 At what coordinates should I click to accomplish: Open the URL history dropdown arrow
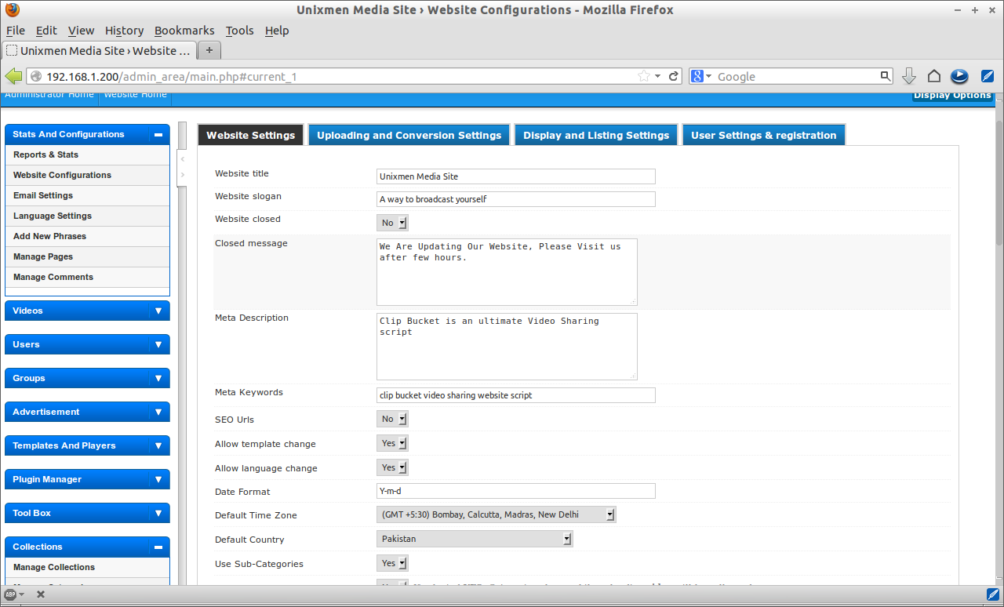659,76
